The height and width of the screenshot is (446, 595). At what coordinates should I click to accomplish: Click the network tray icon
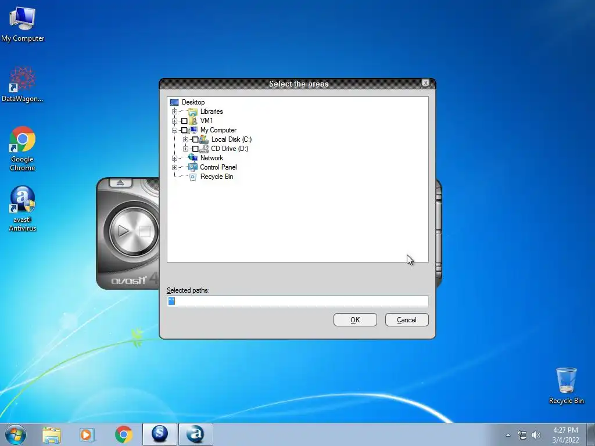(x=522, y=435)
